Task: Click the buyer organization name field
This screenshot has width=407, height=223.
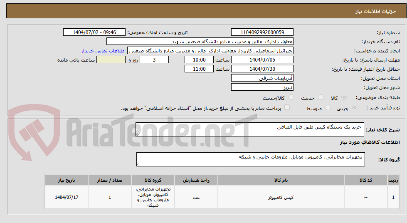Action: [x=200, y=42]
